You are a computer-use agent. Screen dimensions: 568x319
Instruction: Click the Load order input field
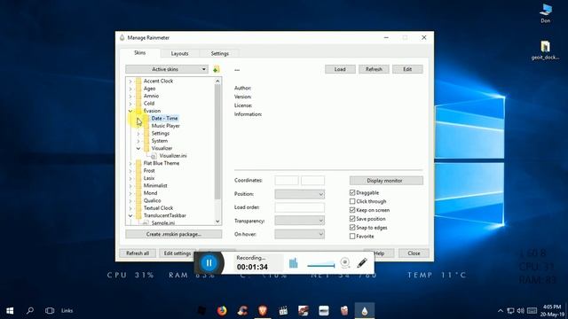point(300,207)
